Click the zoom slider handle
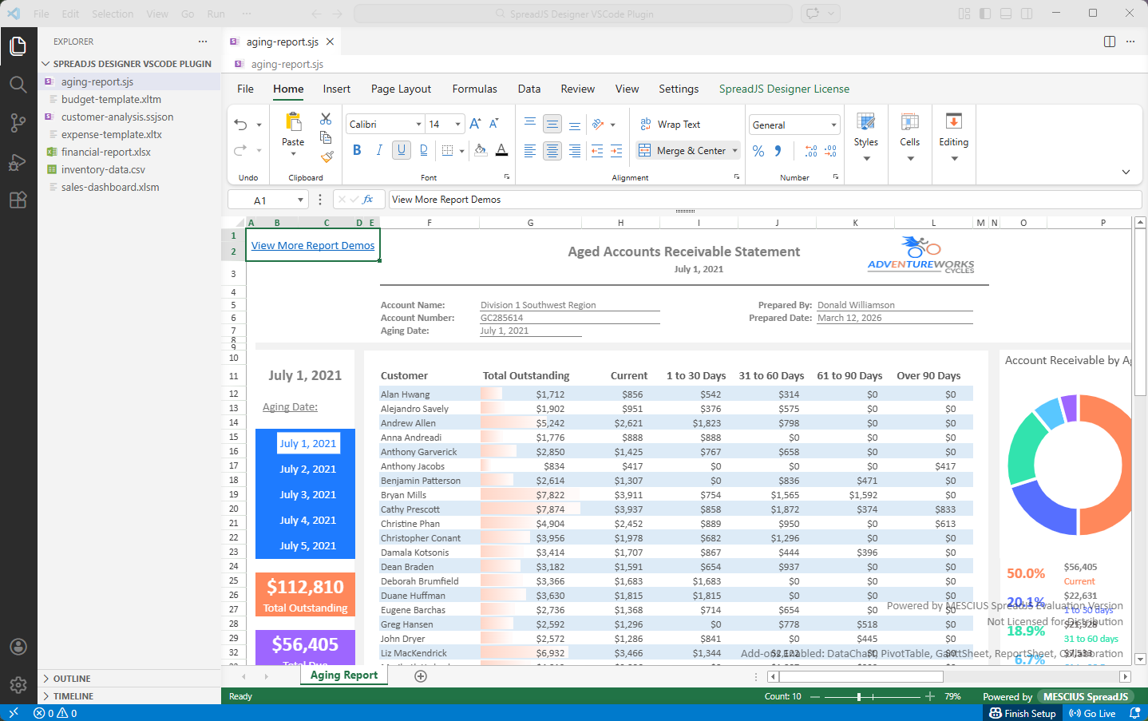The image size is (1148, 721). click(x=859, y=697)
